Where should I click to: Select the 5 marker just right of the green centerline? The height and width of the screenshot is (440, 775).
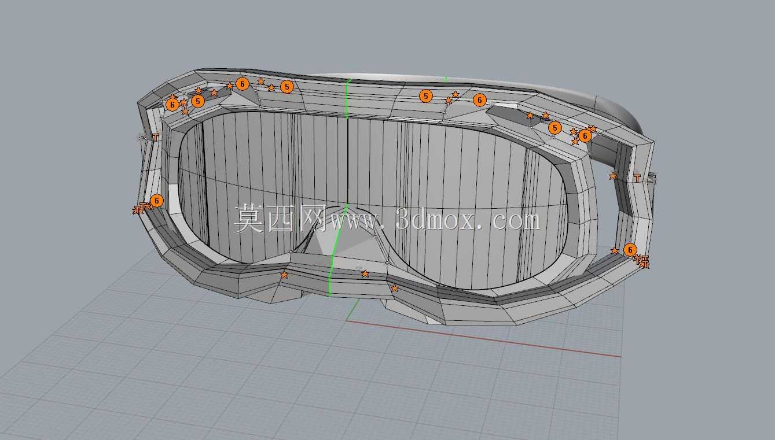[x=426, y=96]
